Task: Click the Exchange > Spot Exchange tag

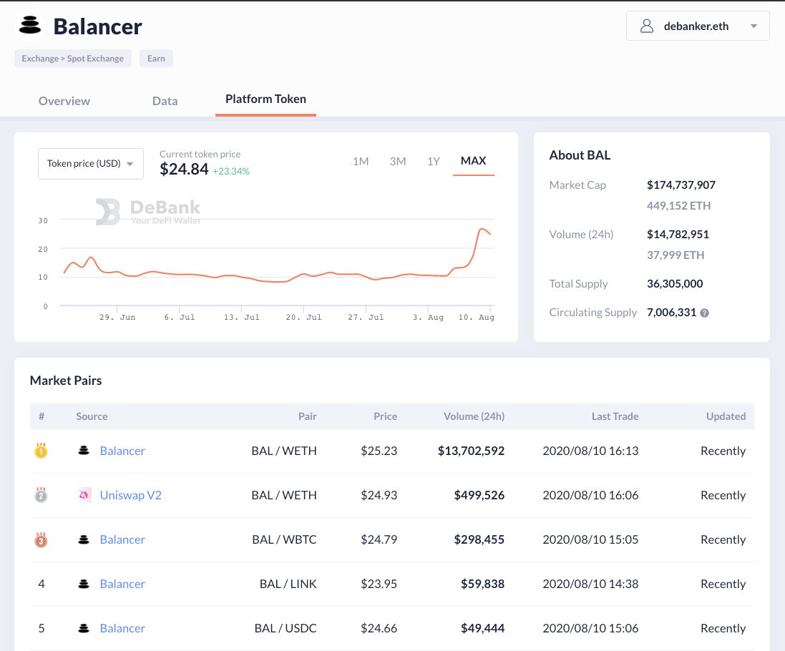Action: pos(72,59)
